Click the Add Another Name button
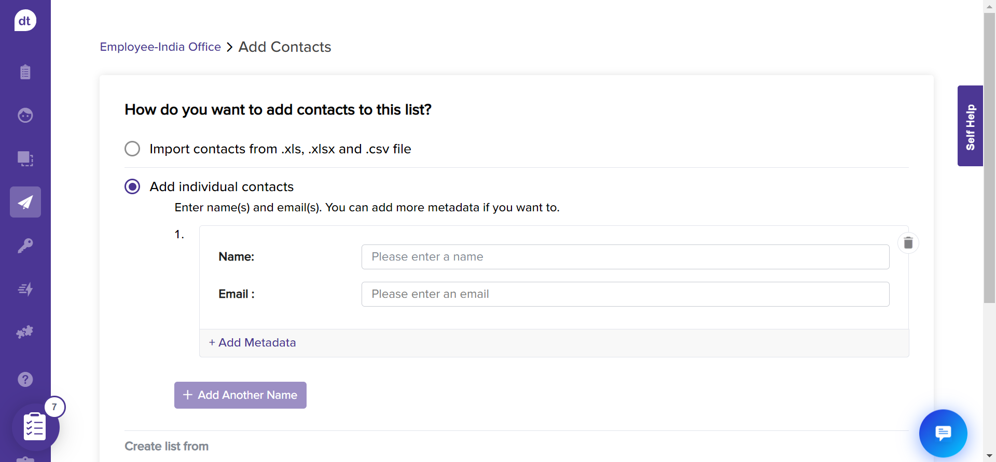This screenshot has height=462, width=996. (240, 395)
